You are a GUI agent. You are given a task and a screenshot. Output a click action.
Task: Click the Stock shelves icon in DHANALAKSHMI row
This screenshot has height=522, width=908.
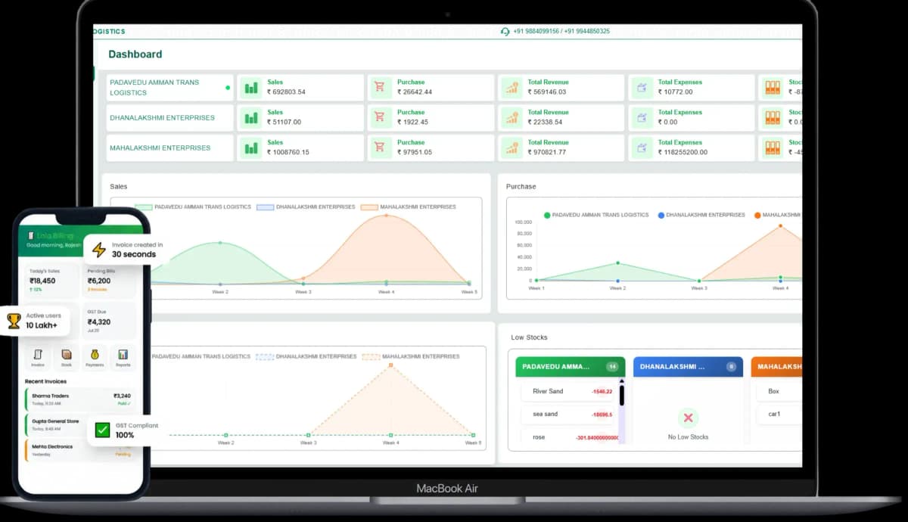click(x=772, y=118)
